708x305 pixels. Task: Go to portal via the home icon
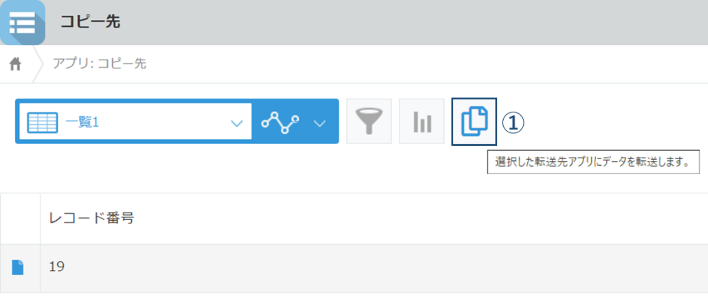pyautogui.click(x=15, y=64)
